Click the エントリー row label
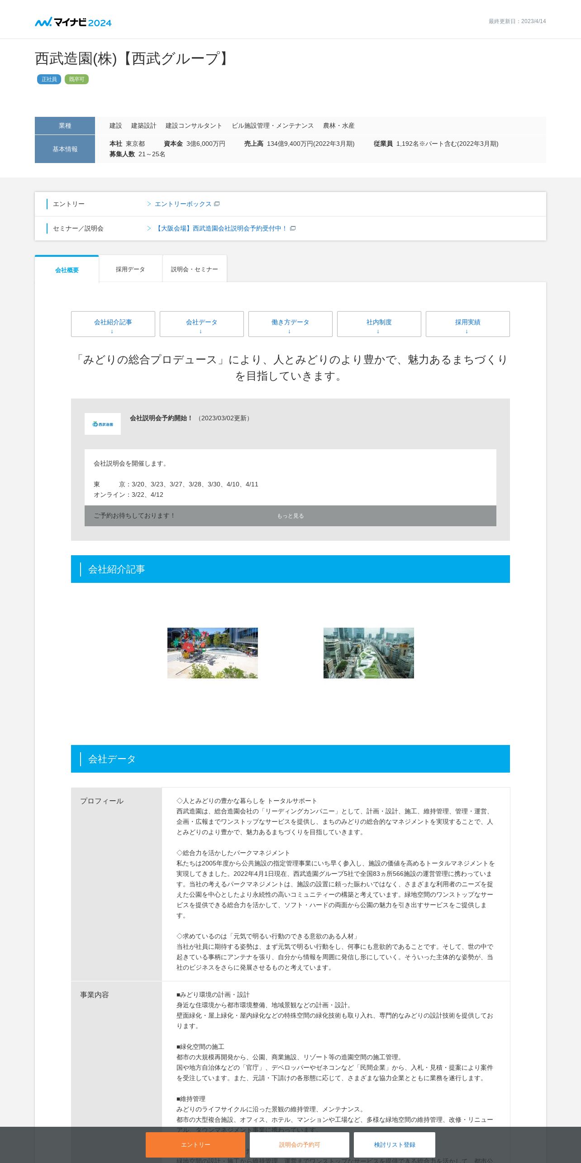Screen dimensions: 581x1163 [69, 204]
